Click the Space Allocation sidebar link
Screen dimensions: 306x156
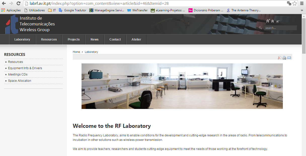coord(20,81)
